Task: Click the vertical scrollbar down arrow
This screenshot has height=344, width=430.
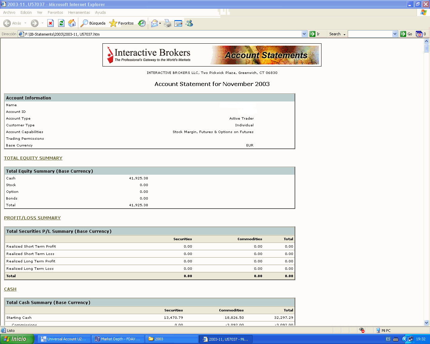Action: click(x=427, y=323)
